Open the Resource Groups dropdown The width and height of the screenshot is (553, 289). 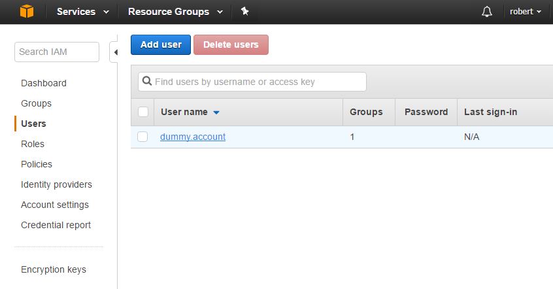(176, 12)
